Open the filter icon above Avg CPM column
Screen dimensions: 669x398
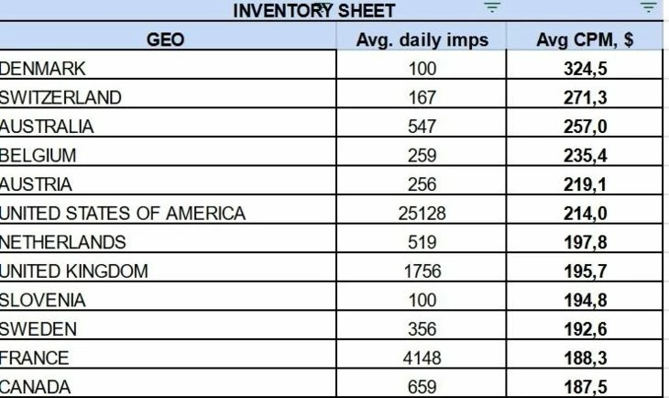649,7
